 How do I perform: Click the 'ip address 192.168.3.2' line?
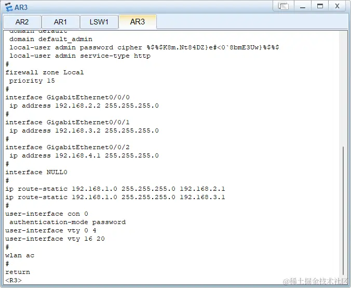83,130
